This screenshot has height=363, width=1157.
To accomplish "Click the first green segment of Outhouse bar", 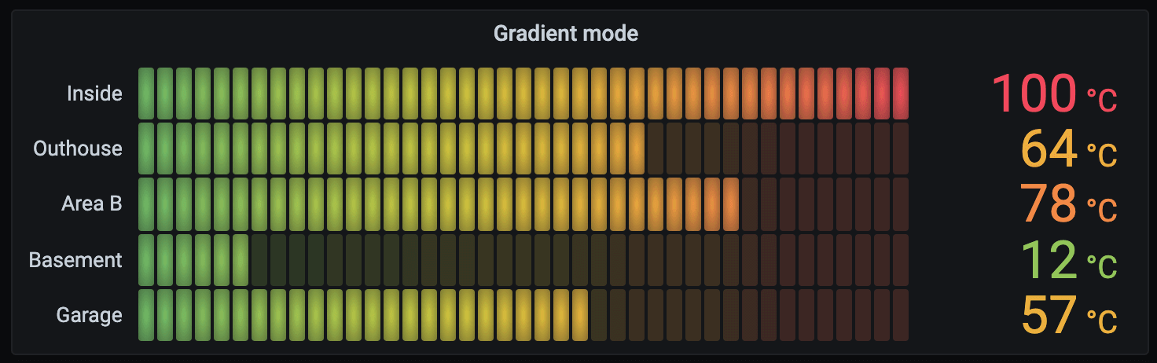I will [x=146, y=148].
